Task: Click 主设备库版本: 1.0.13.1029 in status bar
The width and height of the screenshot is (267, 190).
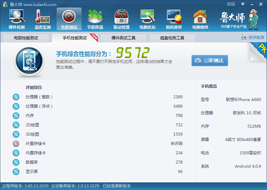Action: [75, 186]
